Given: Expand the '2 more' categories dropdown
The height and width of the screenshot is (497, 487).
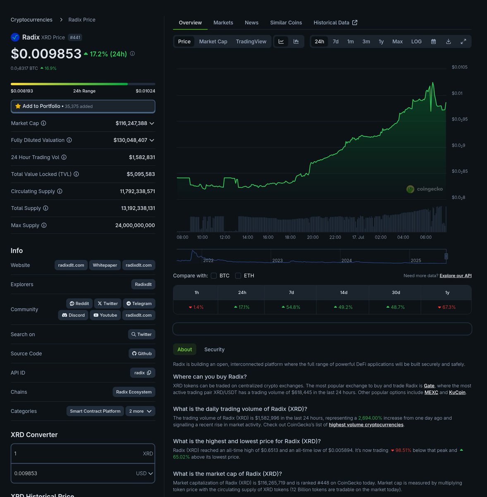Looking at the screenshot, I should click(141, 411).
